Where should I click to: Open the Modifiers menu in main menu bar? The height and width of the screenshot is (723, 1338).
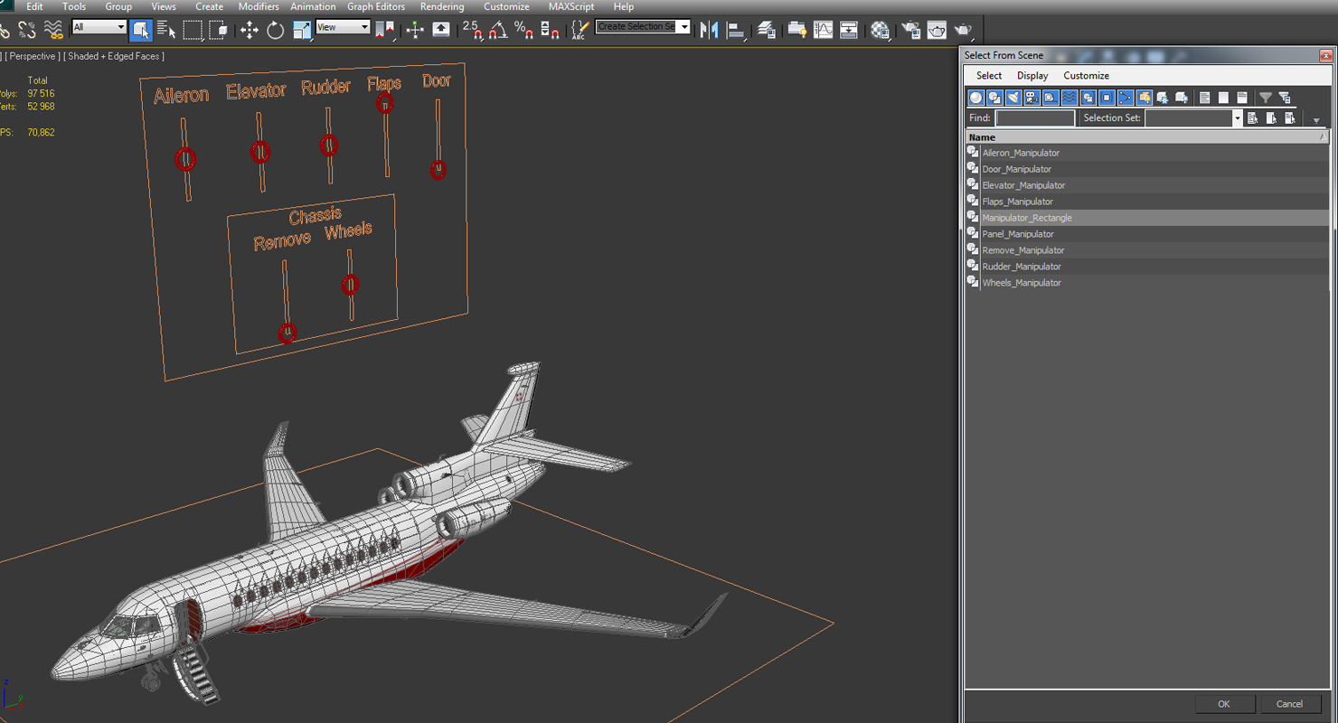pos(259,6)
